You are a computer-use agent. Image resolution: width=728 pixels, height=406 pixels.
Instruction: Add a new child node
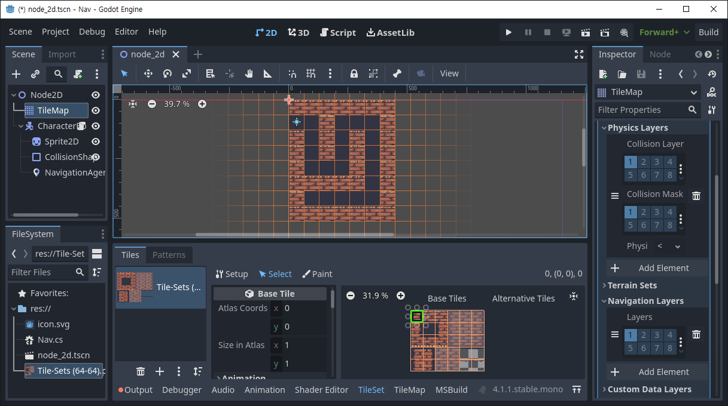click(x=16, y=74)
